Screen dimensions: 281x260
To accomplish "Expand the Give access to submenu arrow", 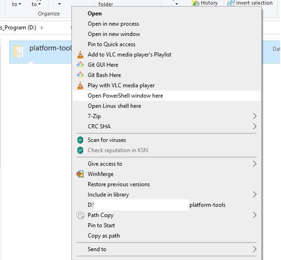I will coord(254,163).
